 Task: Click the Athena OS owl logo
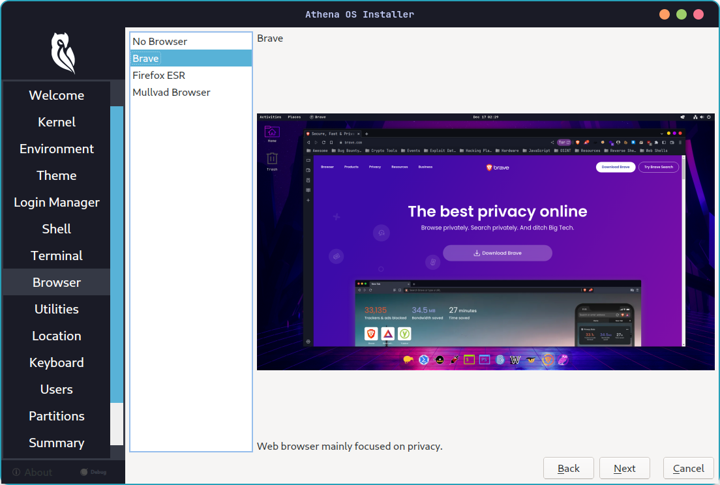point(62,52)
